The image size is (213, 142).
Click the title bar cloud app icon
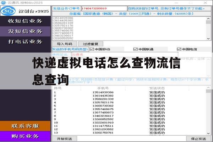(x=4, y=2)
